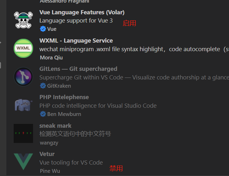The image size is (229, 176).
Task: Click the wangzy publisher name
Action: point(49,143)
